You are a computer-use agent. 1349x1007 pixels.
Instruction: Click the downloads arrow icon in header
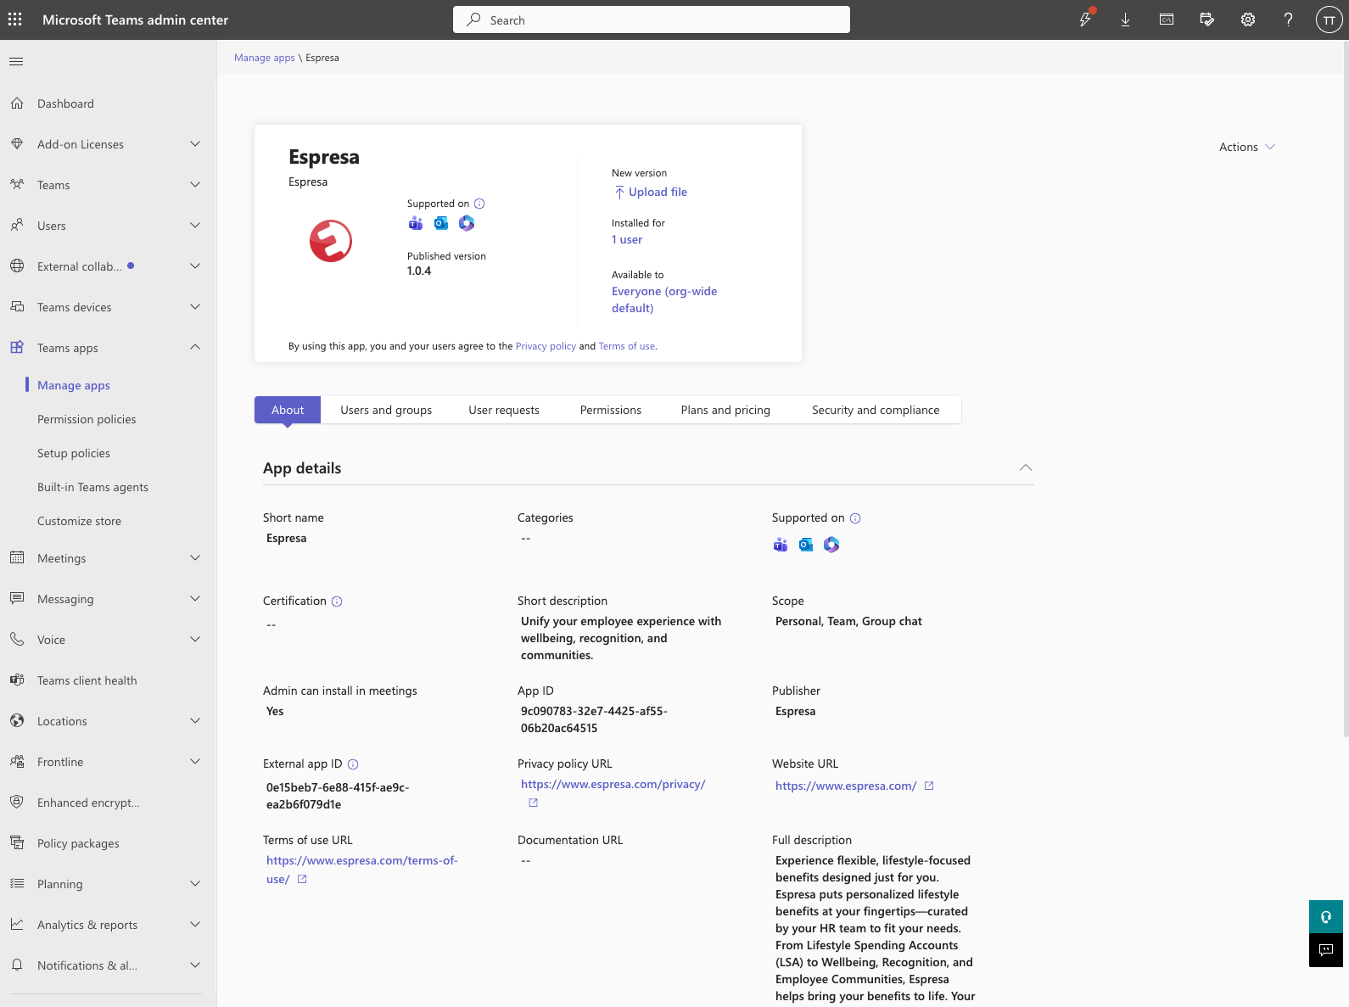coord(1125,20)
